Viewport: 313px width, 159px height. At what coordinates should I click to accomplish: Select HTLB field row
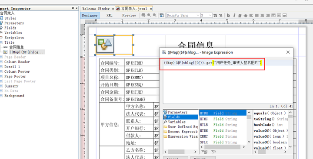point(223,125)
